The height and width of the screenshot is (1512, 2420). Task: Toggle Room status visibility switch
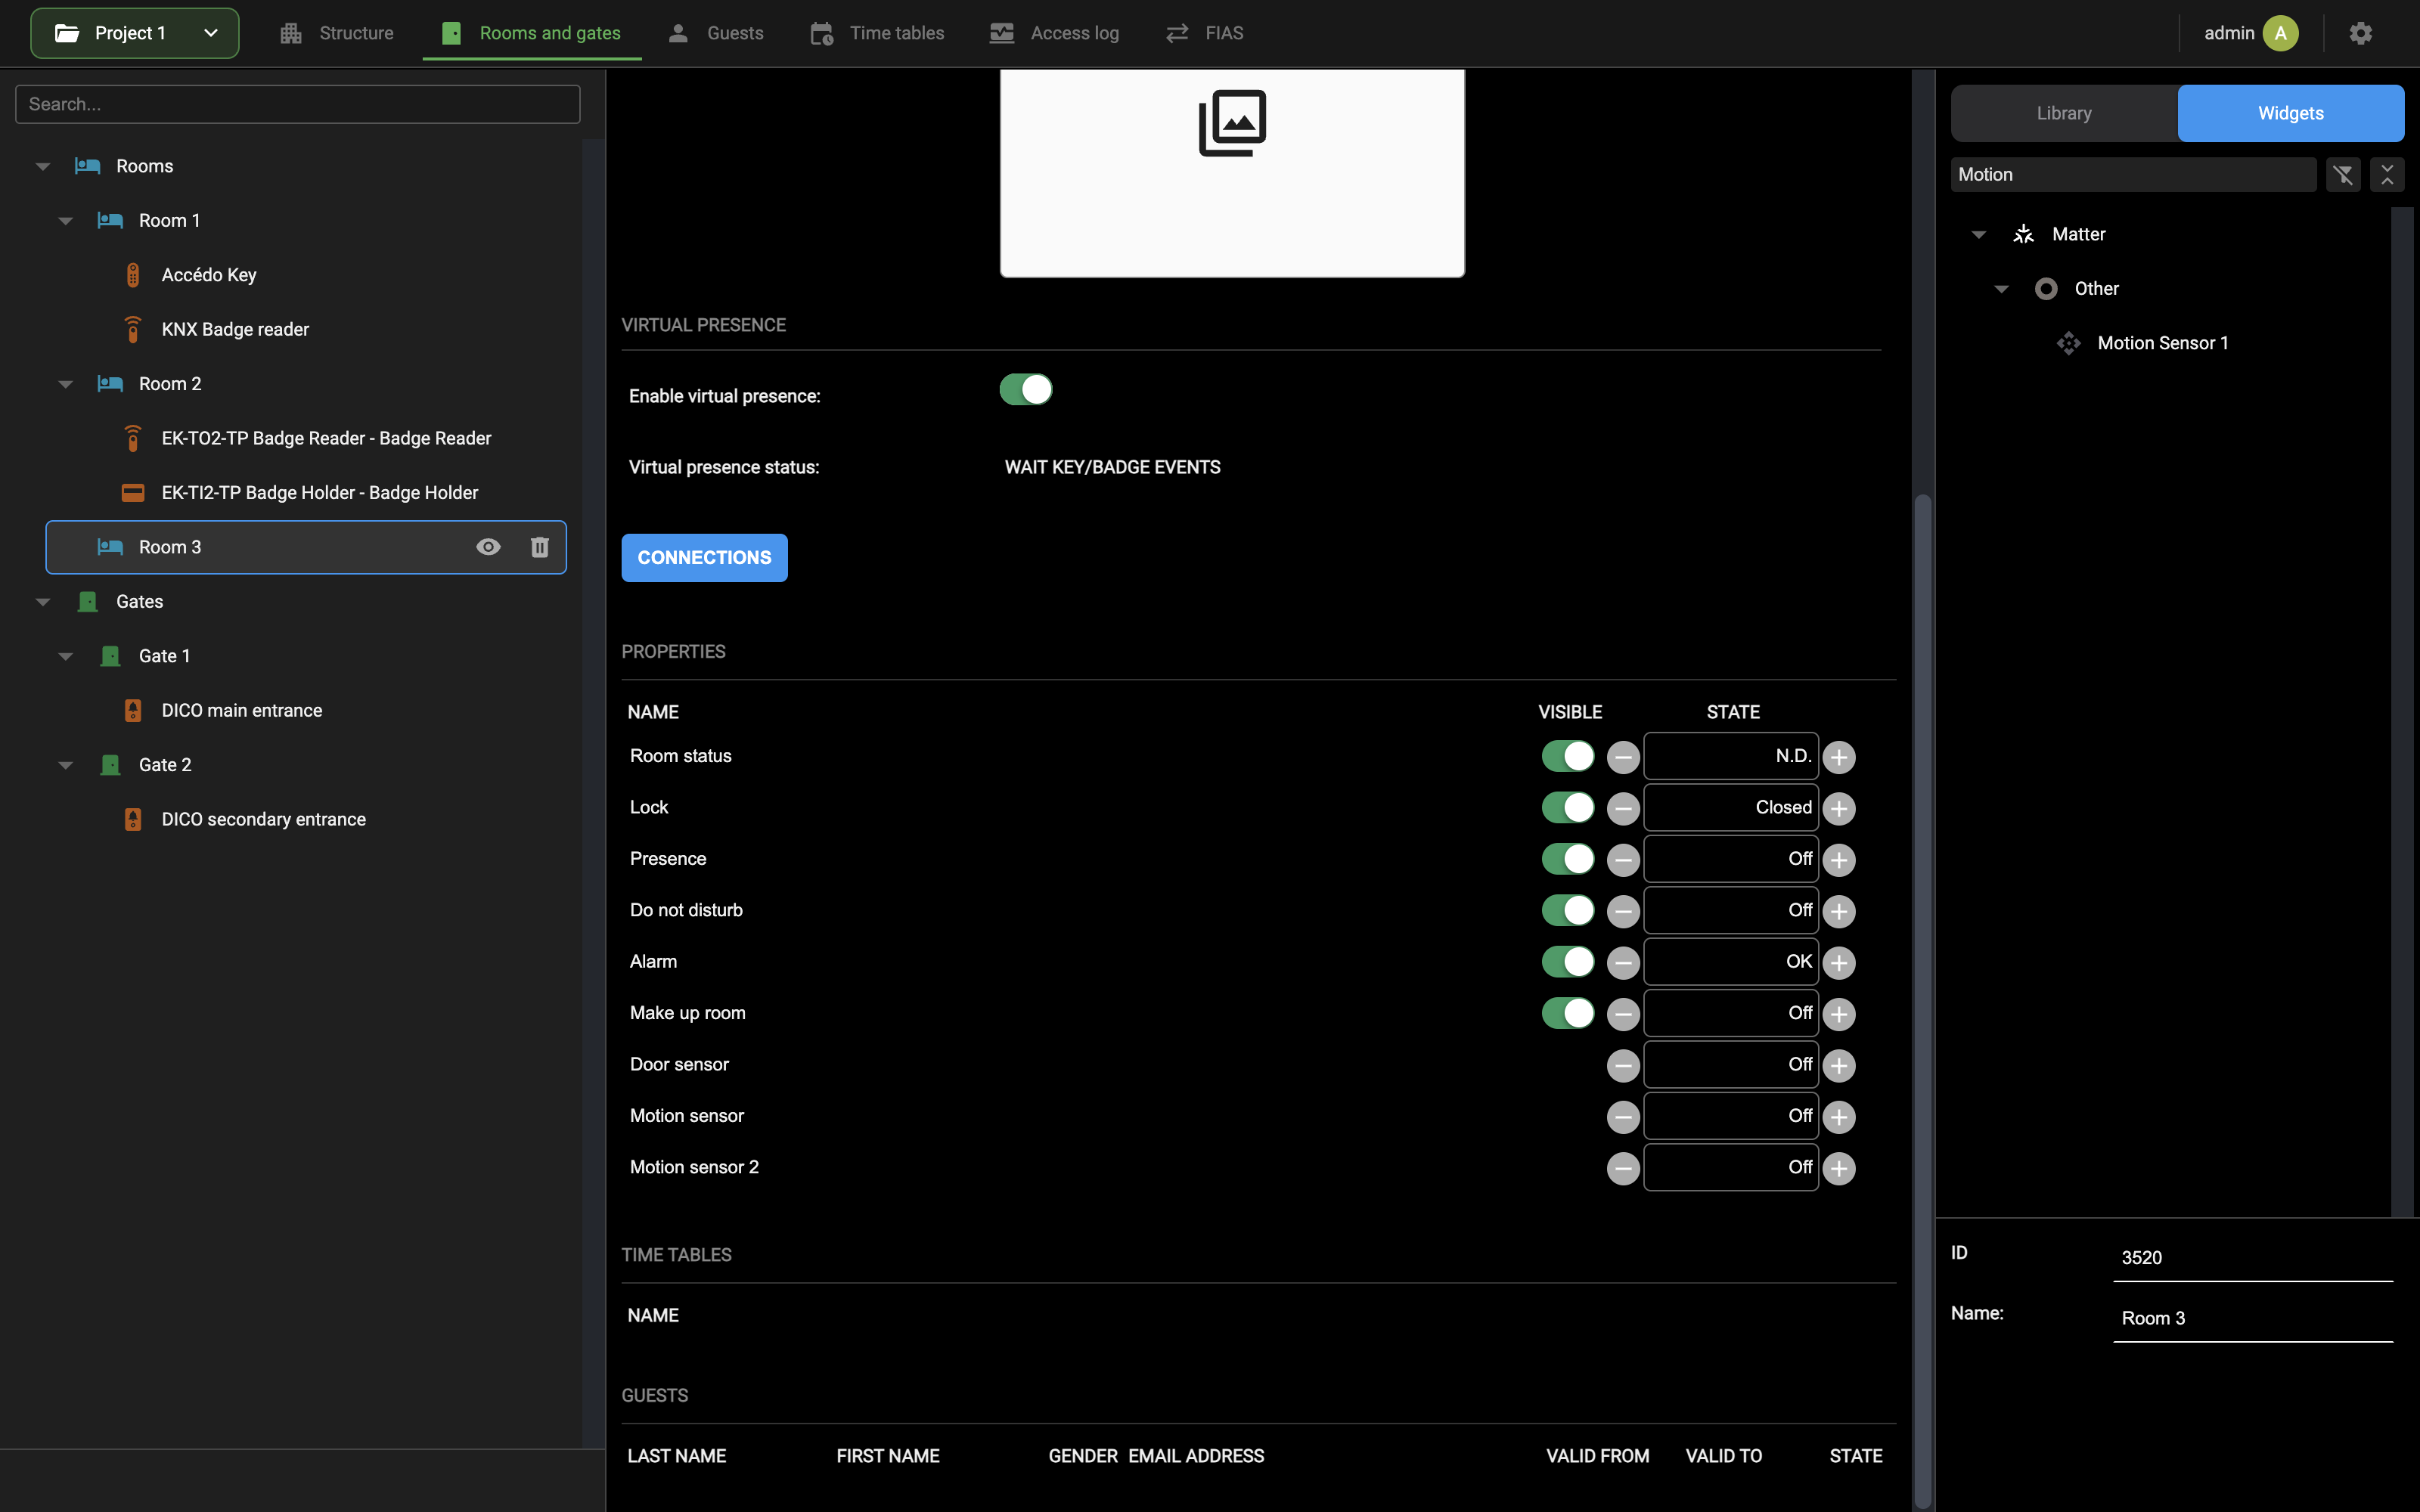[1568, 756]
